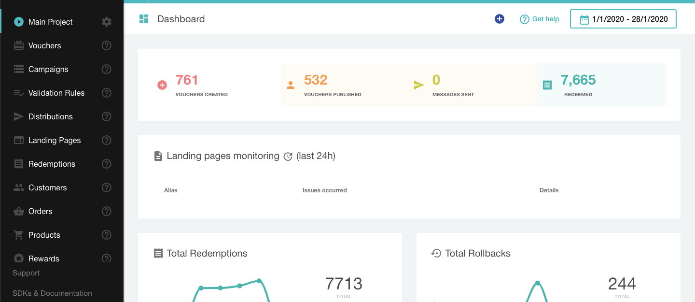Open the date range picker 1/1/2020 - 28/1/2020
This screenshot has width=695, height=302.
click(623, 19)
